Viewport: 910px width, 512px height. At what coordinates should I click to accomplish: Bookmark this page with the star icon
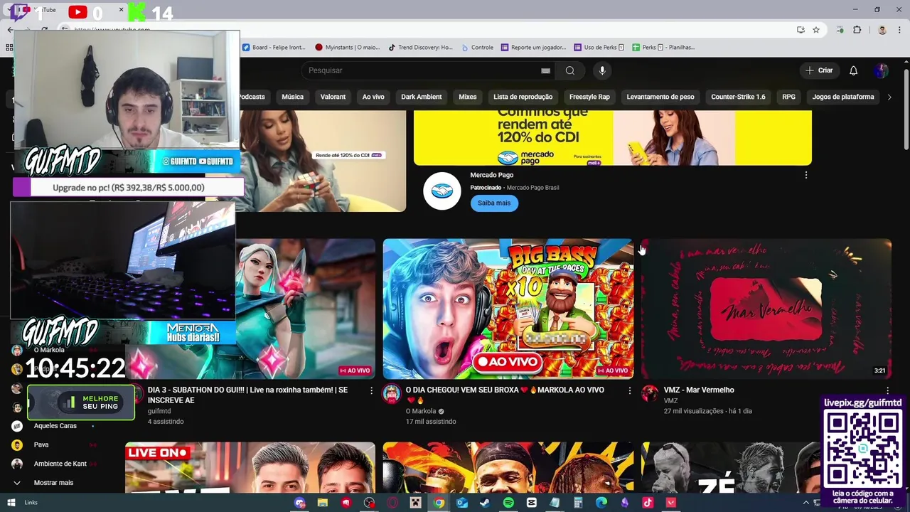[x=816, y=30]
